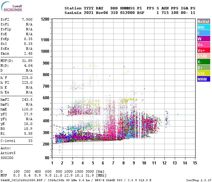Viewport: 212px width, 182px height.
Task: Click the Lowell Digisonde logo
Action: click(x=12, y=7)
